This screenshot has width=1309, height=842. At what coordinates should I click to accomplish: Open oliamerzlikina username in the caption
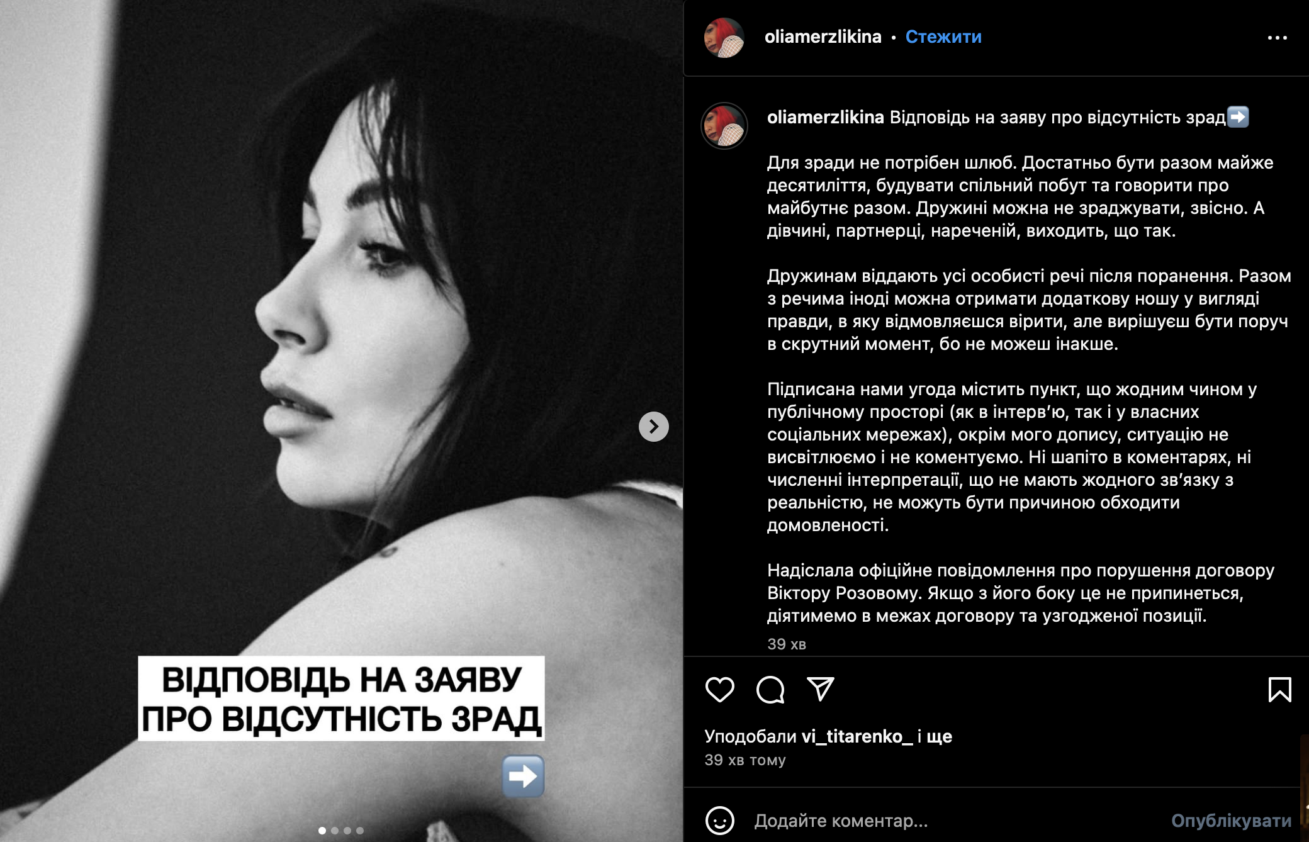coord(826,117)
